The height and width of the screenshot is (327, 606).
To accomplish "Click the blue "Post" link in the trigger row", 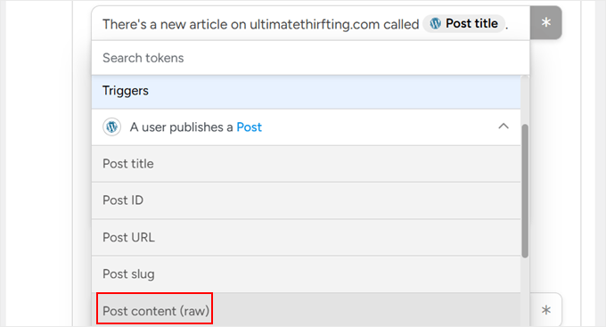I will click(x=249, y=127).
